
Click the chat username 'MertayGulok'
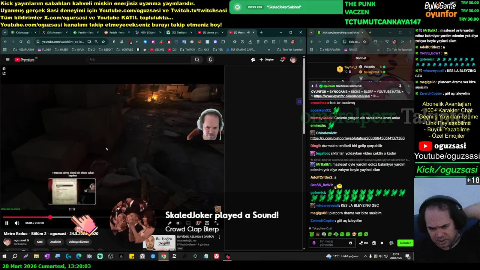click(321, 118)
